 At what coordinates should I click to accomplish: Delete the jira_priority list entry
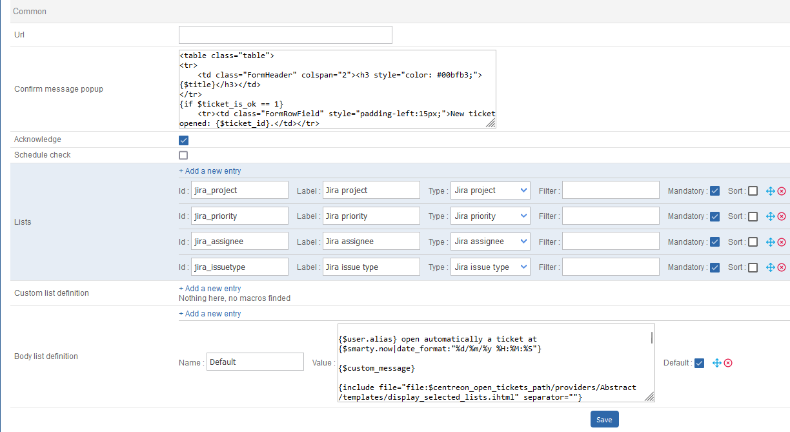[x=782, y=216]
